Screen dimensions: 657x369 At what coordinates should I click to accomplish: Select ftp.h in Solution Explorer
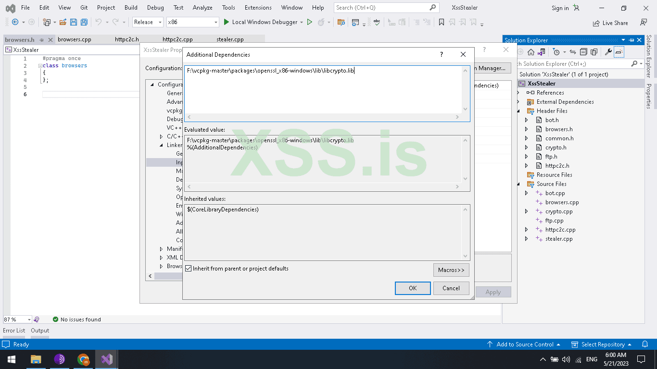(551, 157)
